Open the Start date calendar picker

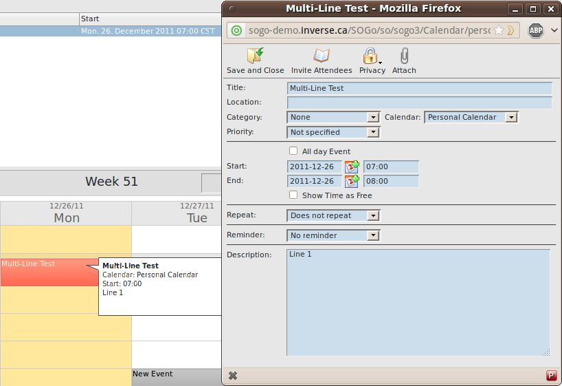(x=352, y=167)
